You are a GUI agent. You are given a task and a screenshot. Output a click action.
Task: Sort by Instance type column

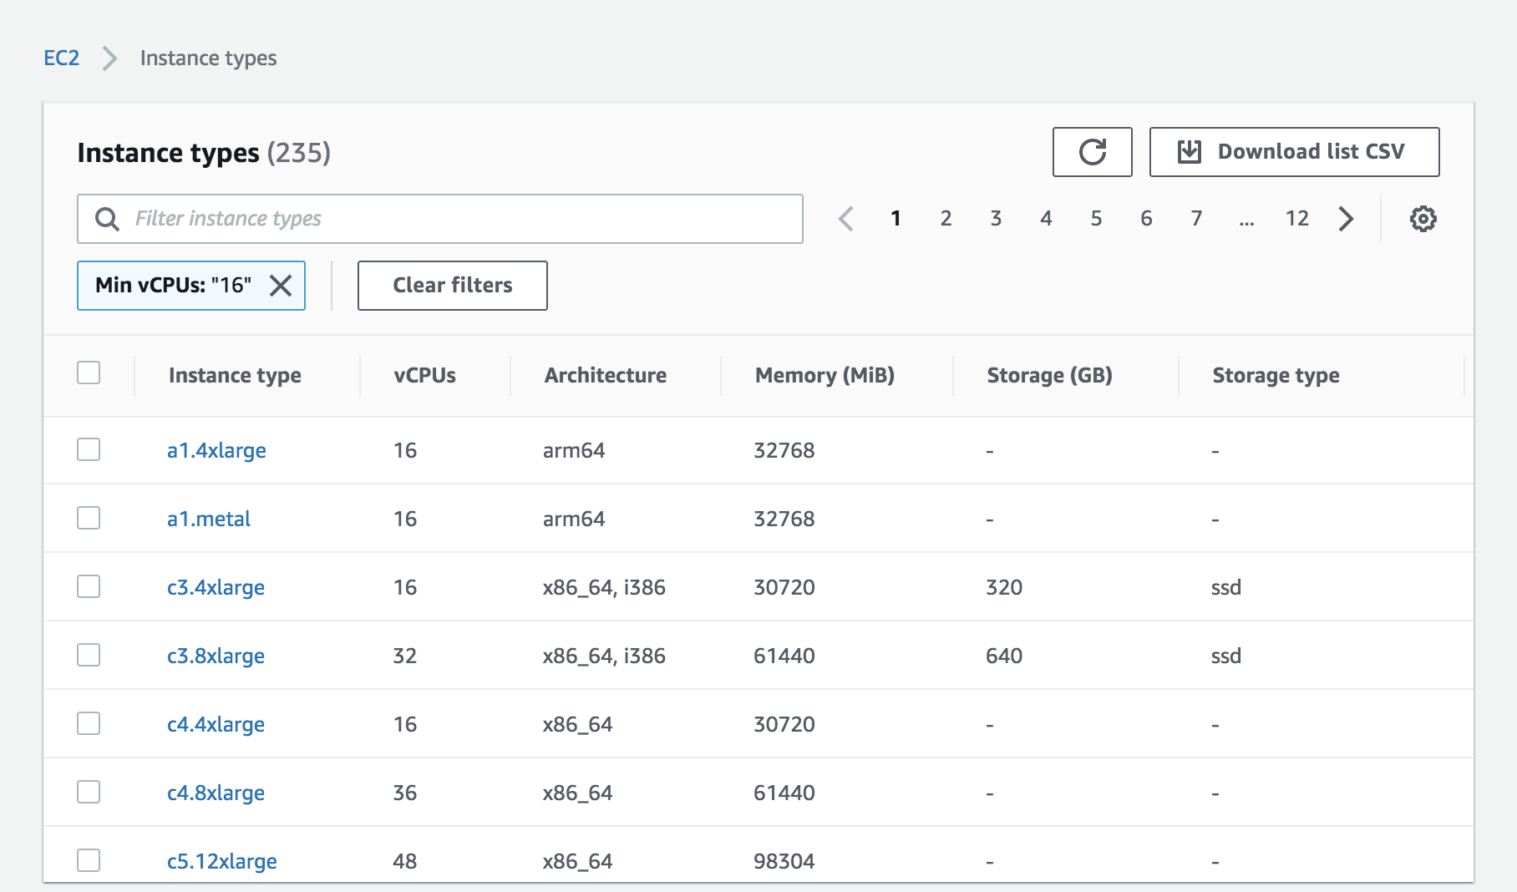235,376
